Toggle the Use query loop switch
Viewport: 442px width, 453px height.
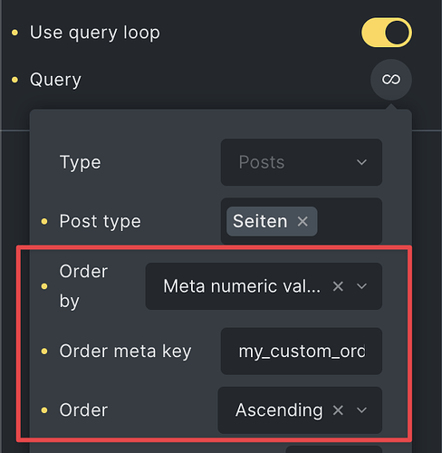coord(387,33)
